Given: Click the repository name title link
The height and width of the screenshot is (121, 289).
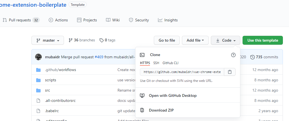Looking at the screenshot, I should [x=33, y=5].
